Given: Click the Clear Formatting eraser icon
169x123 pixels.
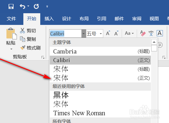Looking at the screenshot, I should (x=143, y=33).
